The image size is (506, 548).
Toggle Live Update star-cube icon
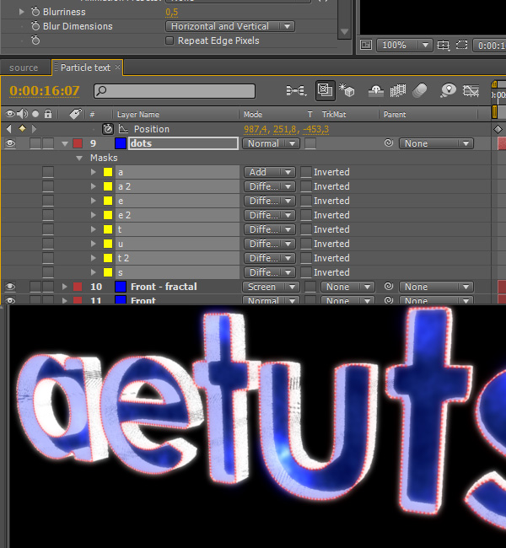tap(347, 90)
